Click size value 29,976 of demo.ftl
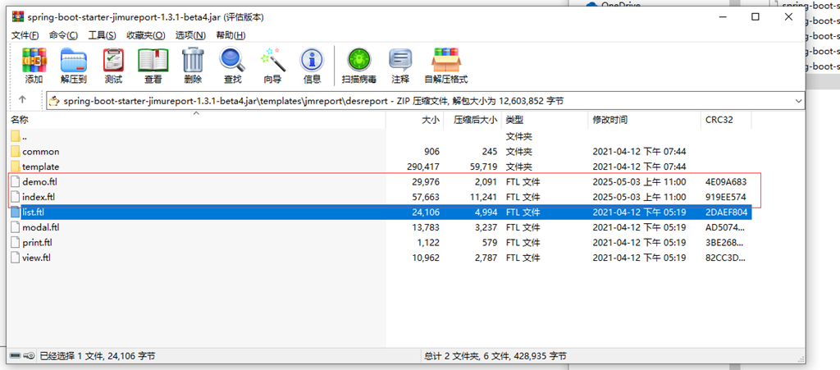 click(x=425, y=181)
